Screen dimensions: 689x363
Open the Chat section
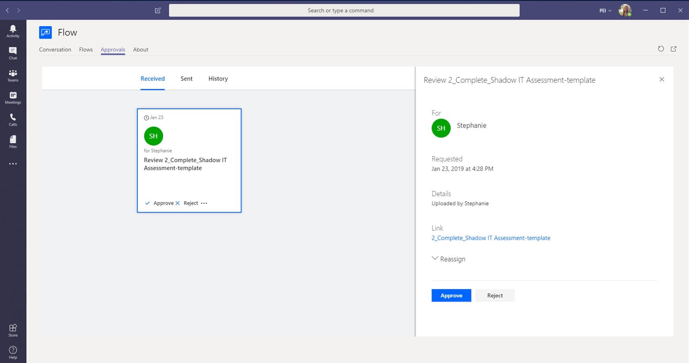click(x=13, y=53)
